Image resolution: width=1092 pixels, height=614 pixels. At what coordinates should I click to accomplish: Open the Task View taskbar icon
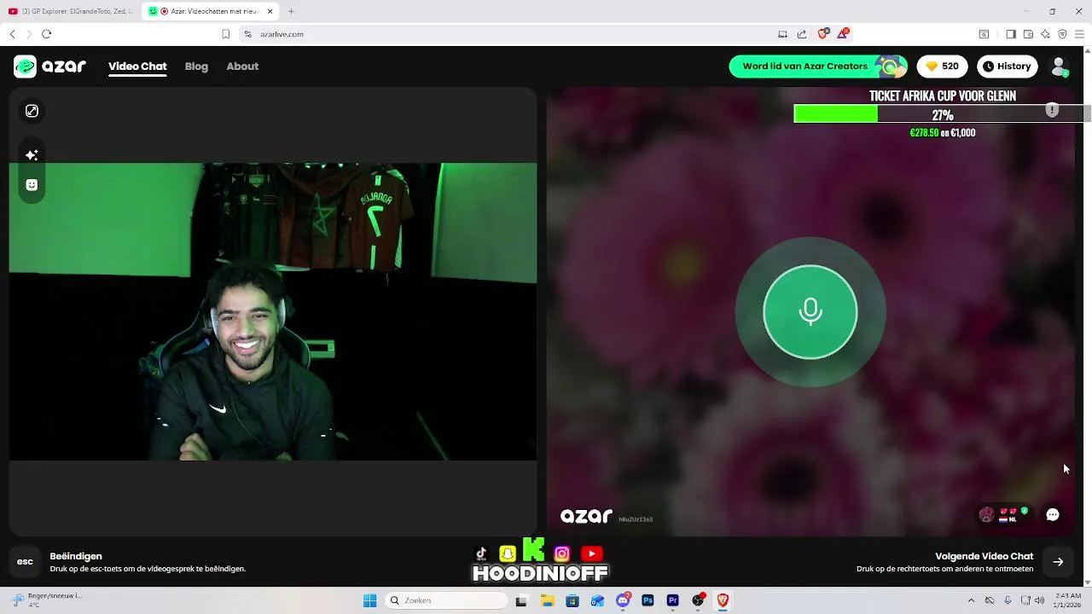[x=521, y=600]
